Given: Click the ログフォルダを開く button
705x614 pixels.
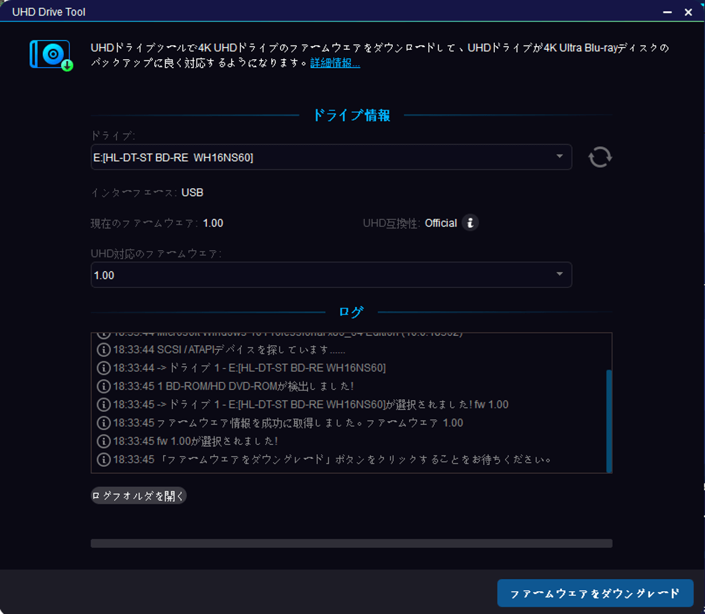Looking at the screenshot, I should (x=138, y=496).
